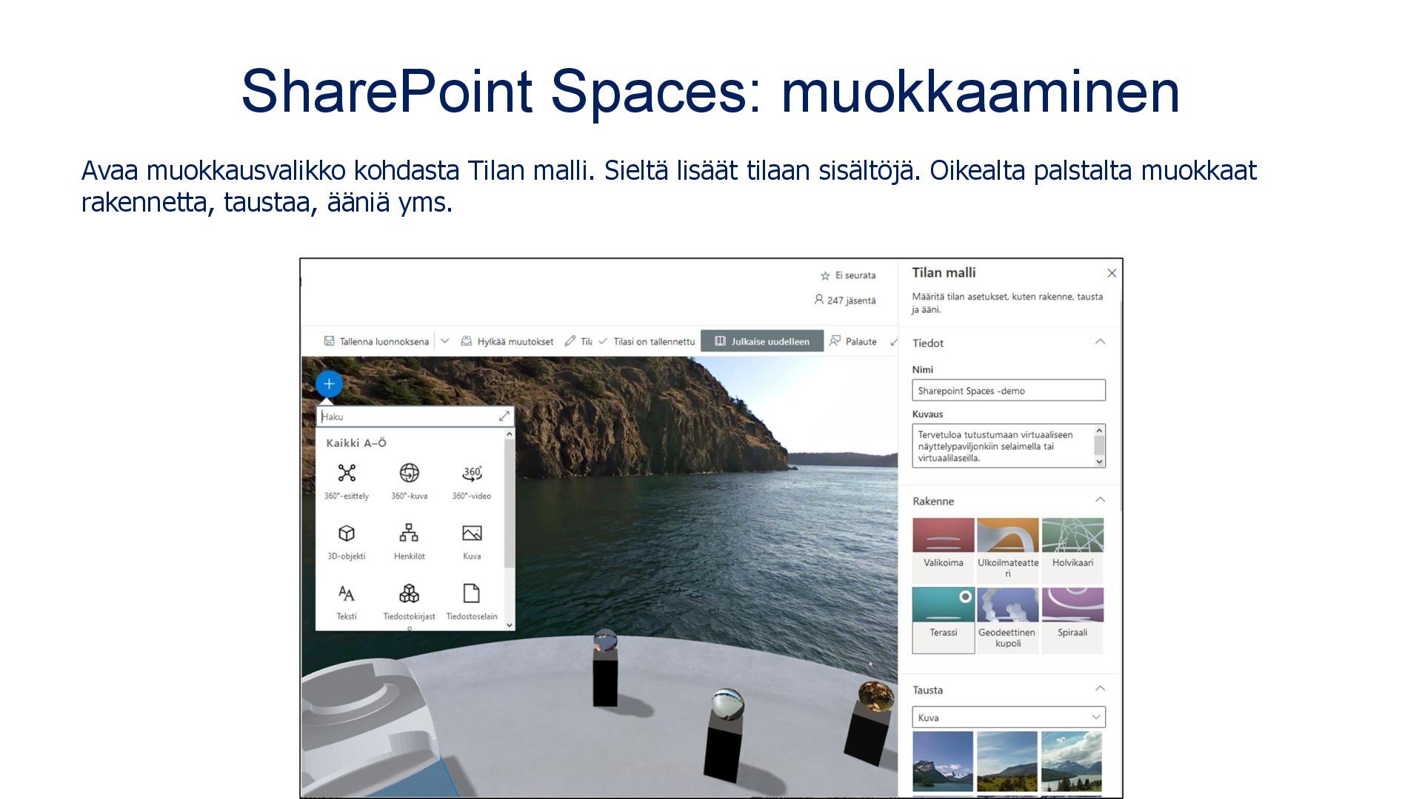The height and width of the screenshot is (799, 1422).
Task: Click the Nimi text field
Action: click(1008, 390)
